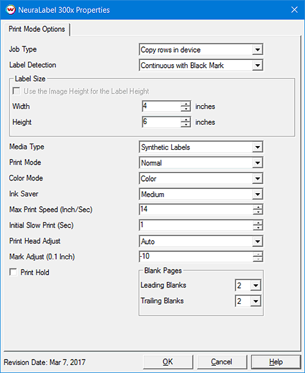Increase Max Print Speed with up arrow

(257, 207)
